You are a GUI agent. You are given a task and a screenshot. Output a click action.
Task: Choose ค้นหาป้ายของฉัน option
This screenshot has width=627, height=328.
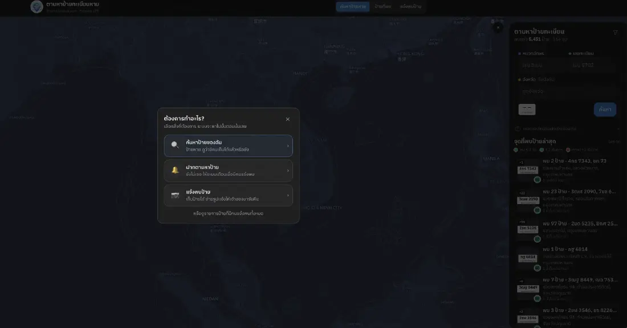[x=229, y=145]
